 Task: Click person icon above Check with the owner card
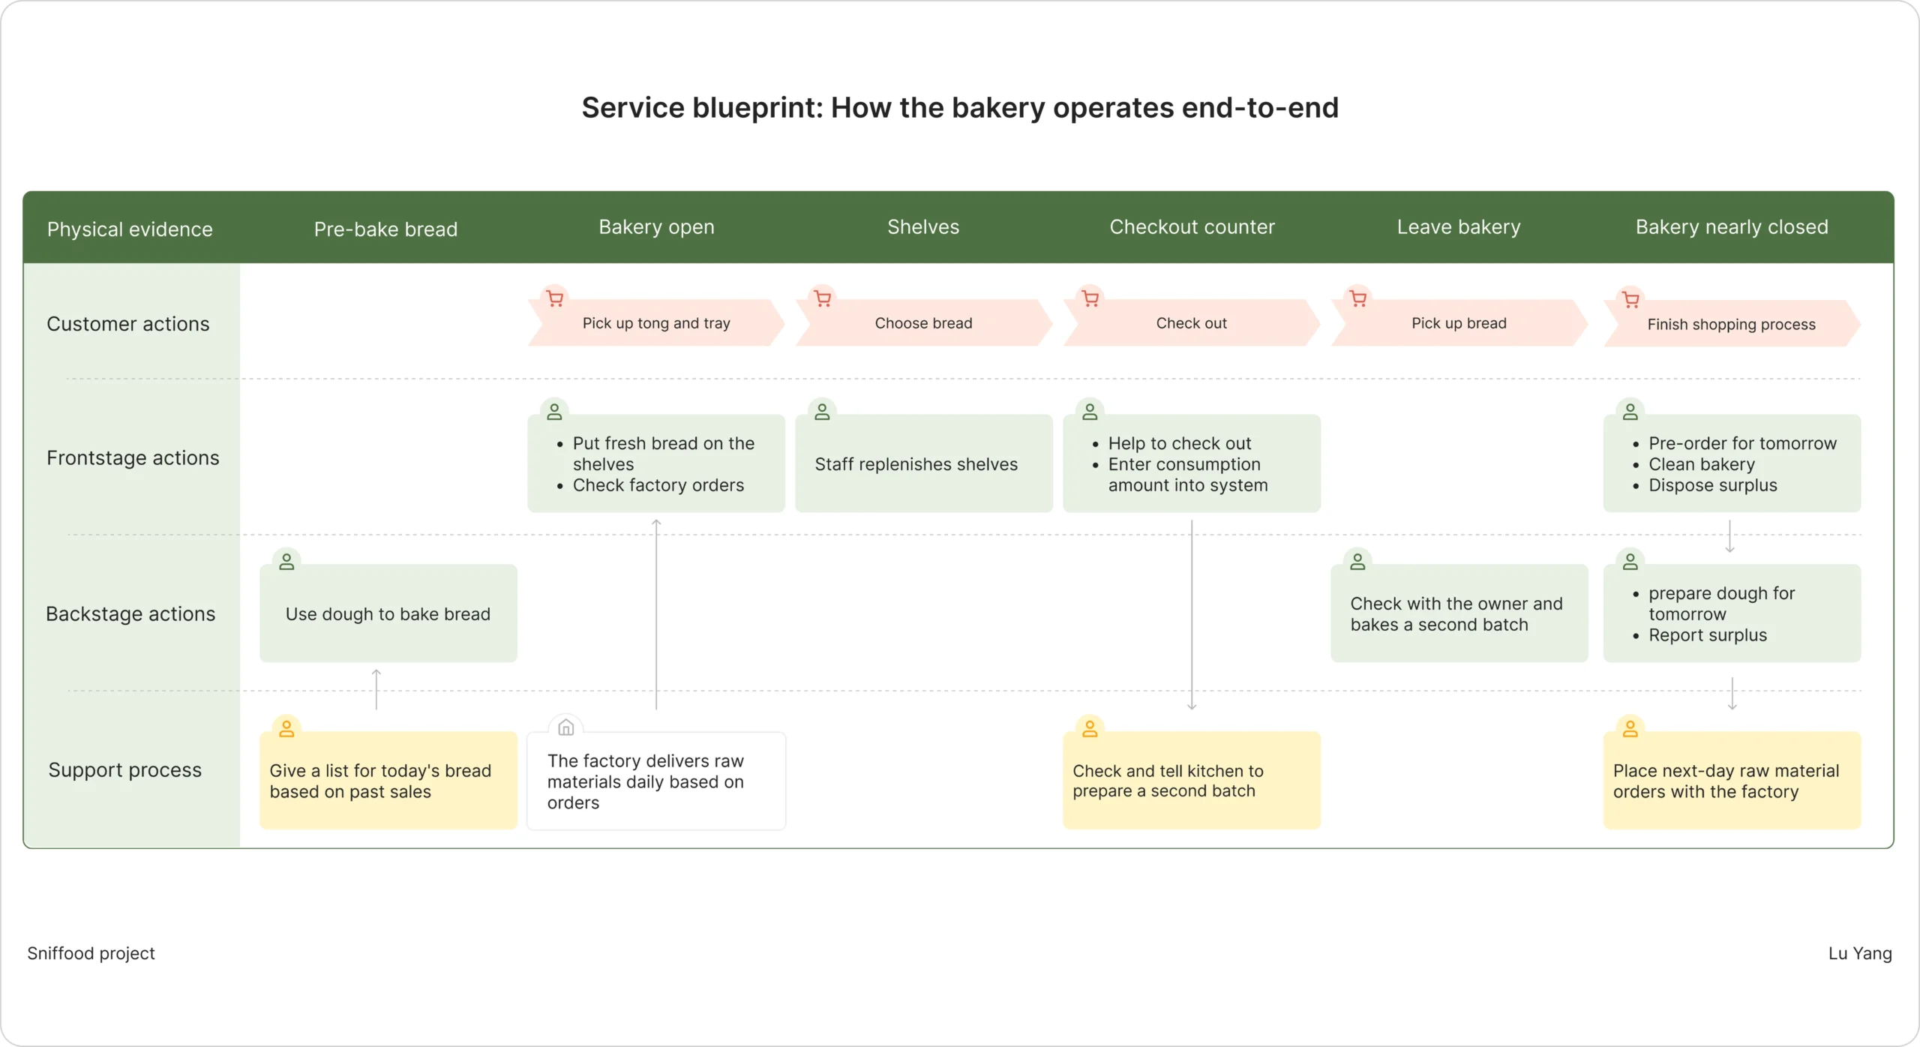(x=1357, y=561)
